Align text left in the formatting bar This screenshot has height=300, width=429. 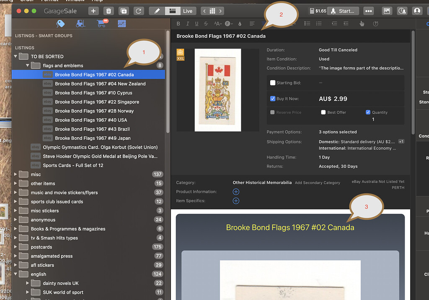252,24
